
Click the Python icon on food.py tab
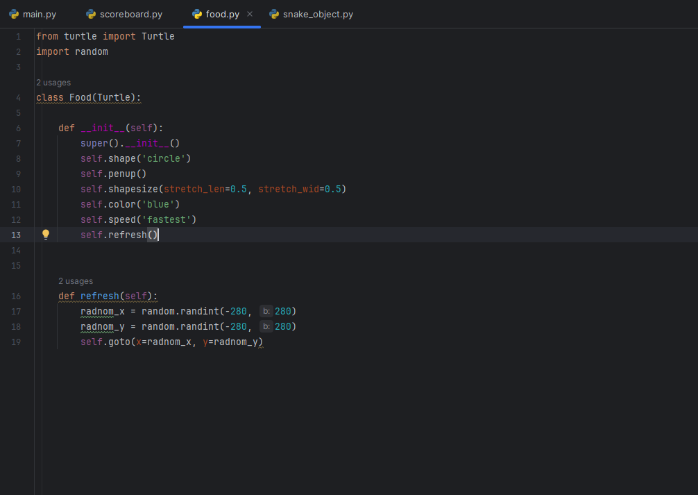pyautogui.click(x=197, y=14)
